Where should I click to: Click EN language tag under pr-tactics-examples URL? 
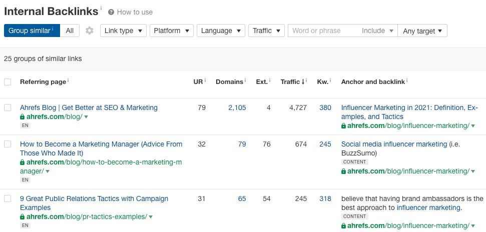(x=25, y=226)
